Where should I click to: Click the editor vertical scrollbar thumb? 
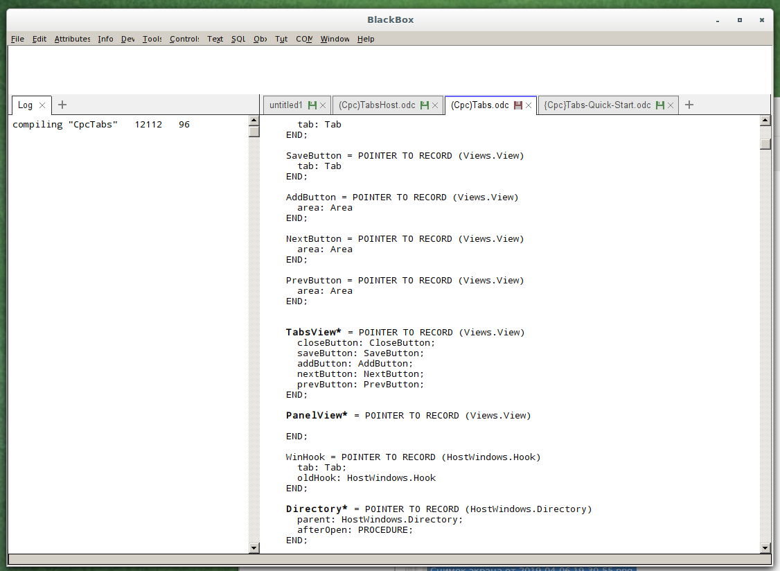tap(765, 144)
